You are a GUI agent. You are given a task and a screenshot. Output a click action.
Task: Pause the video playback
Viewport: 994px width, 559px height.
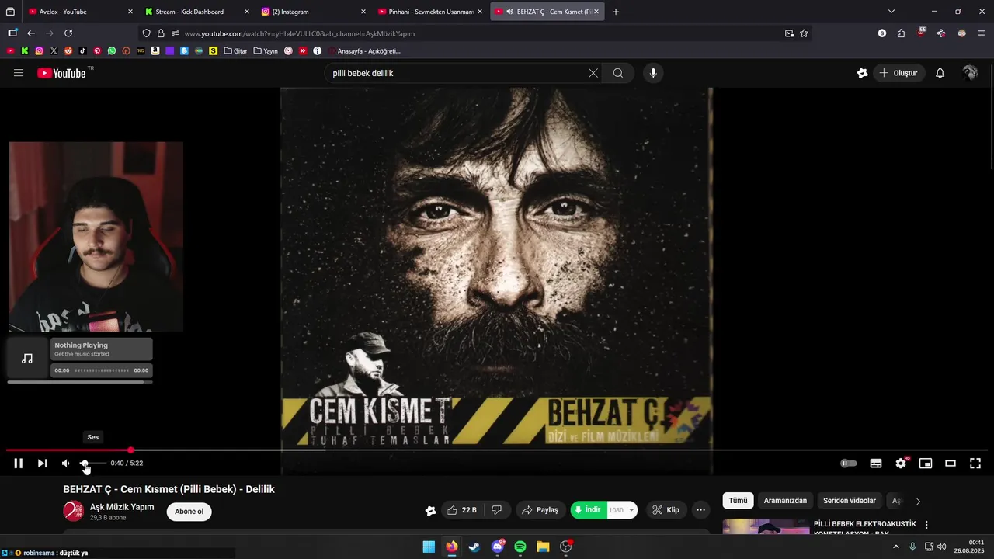pyautogui.click(x=18, y=464)
